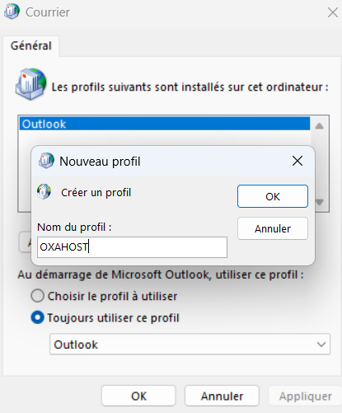Select Toujours utiliser ce profil option
This screenshot has height=413, width=342.
[x=37, y=317]
